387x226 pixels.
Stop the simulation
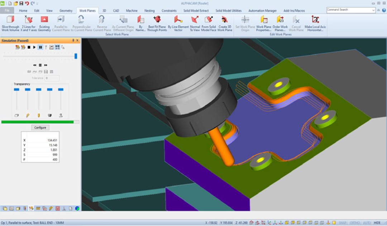pyautogui.click(x=29, y=47)
